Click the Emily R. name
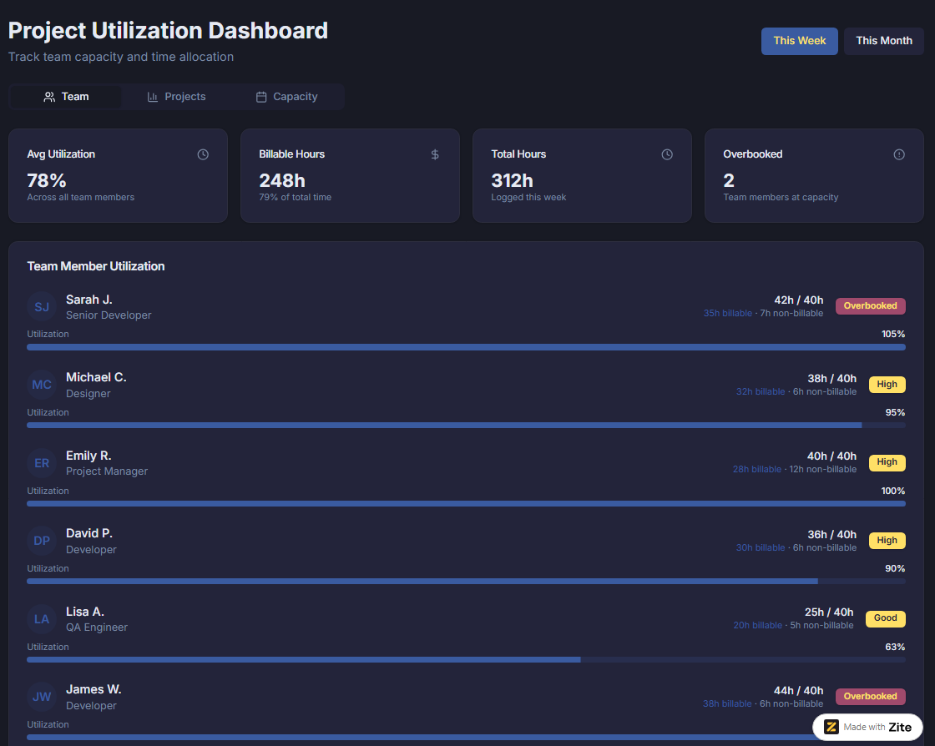Viewport: 935px width, 746px height. click(x=88, y=456)
